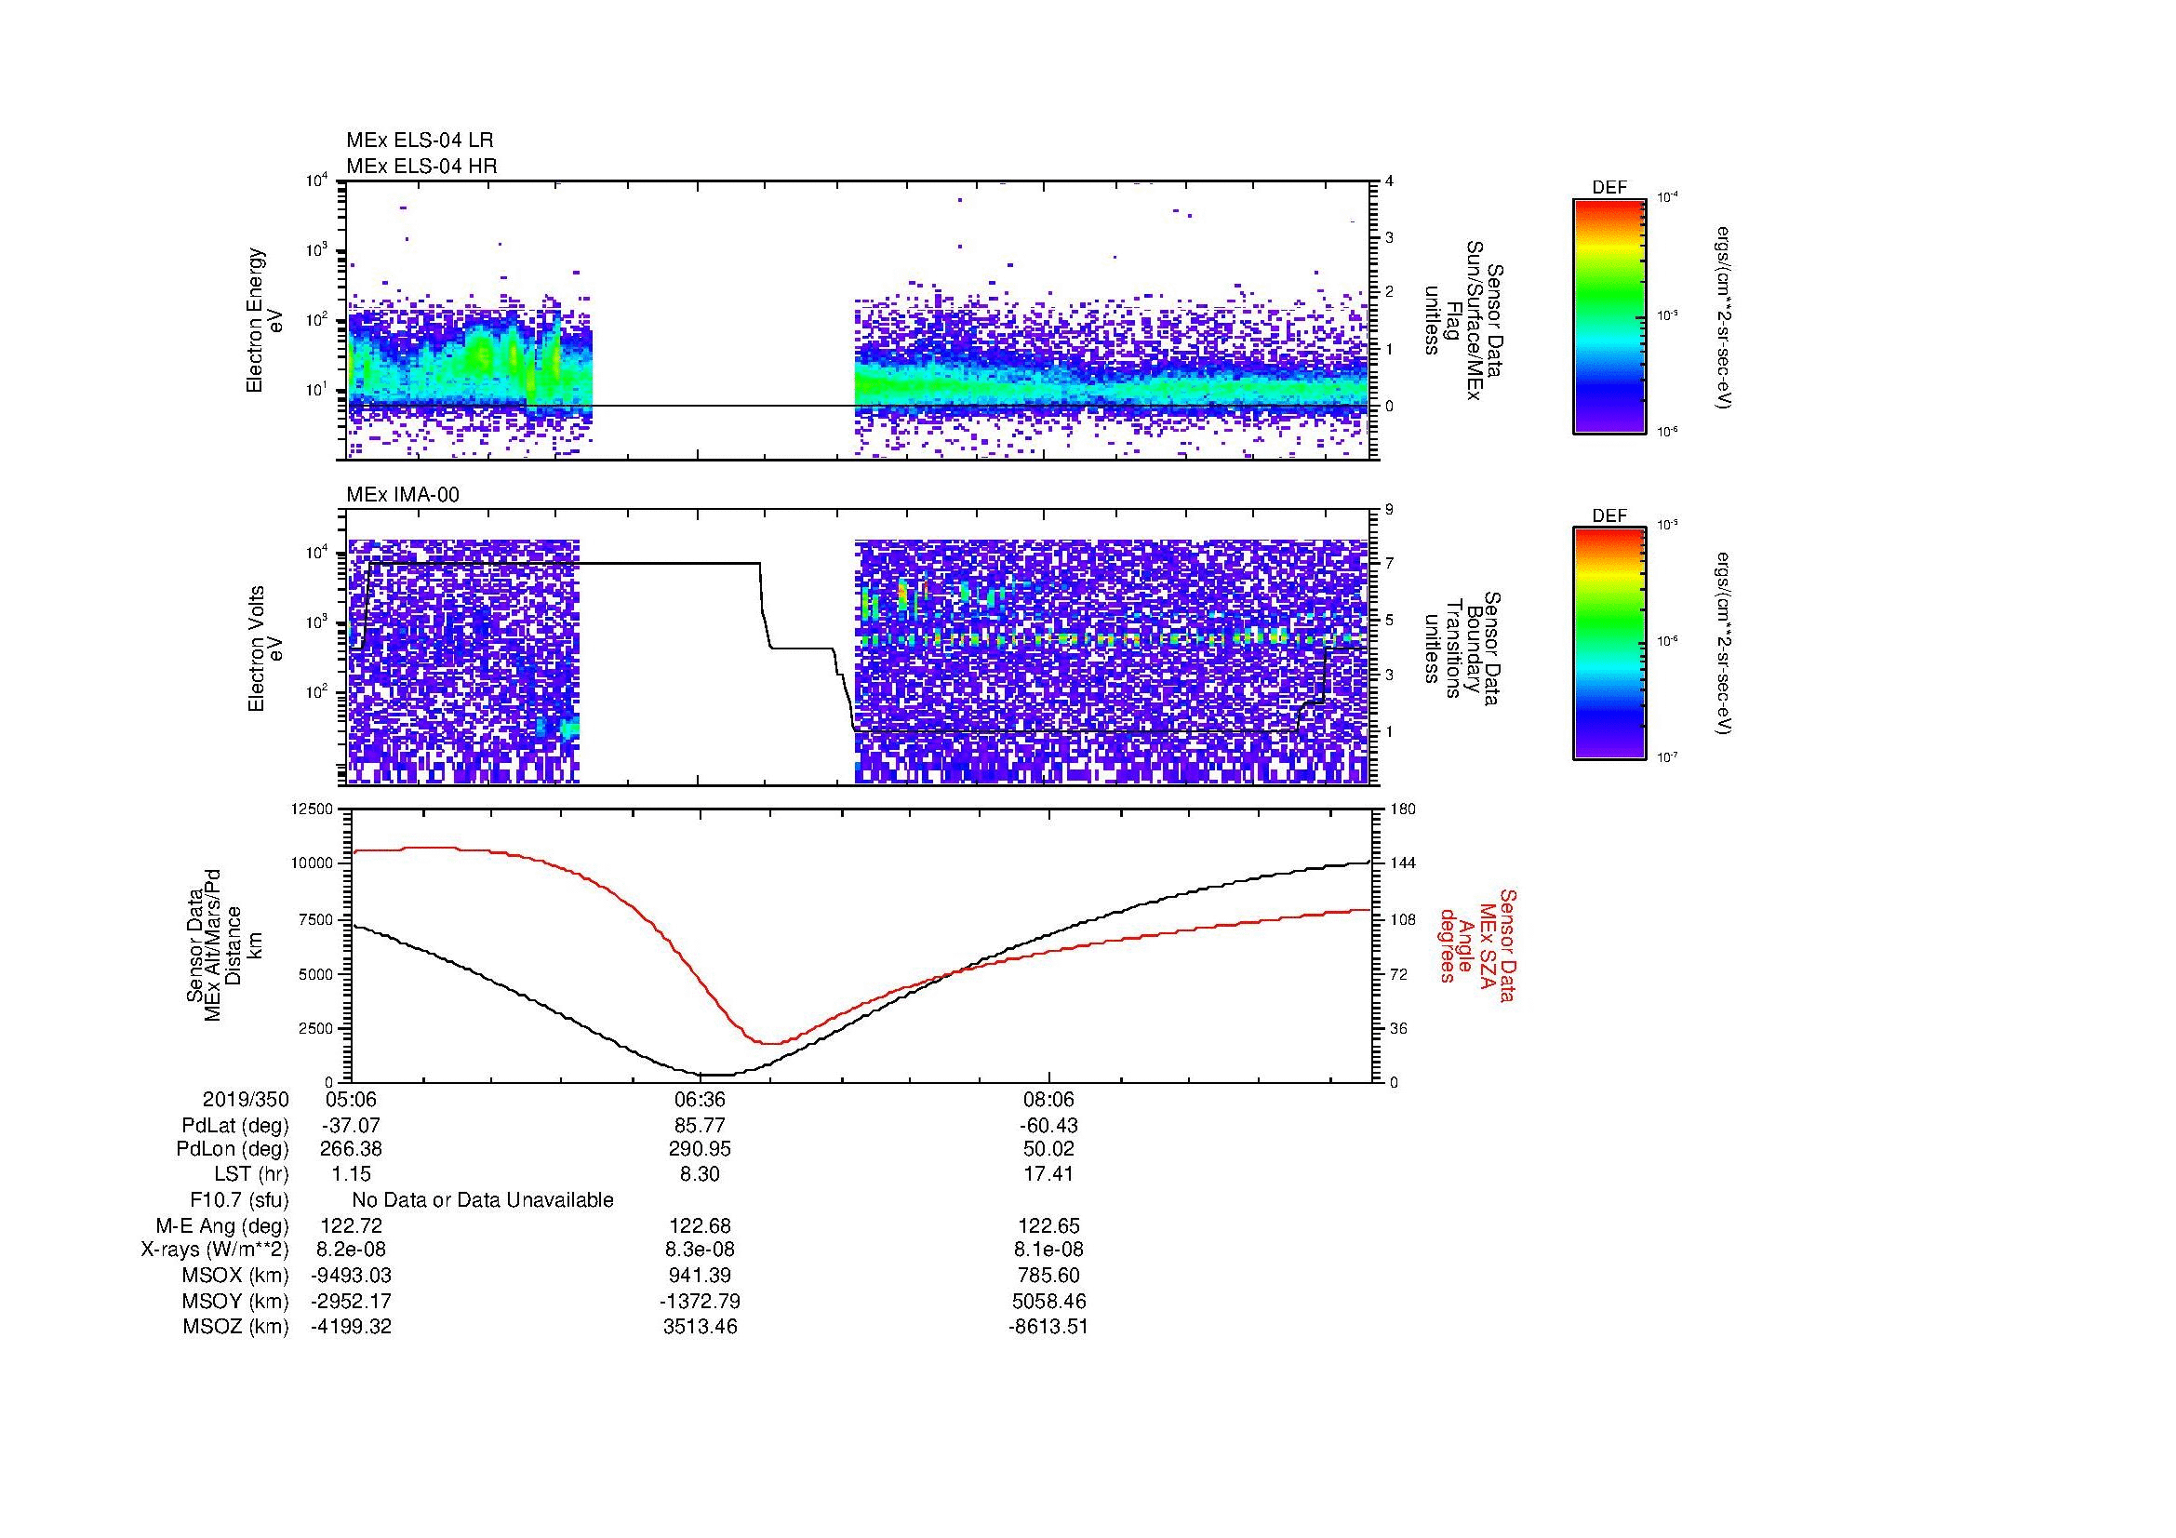Click the '180' SZA axis tick
The width and height of the screenshot is (2176, 1538).
(1403, 809)
